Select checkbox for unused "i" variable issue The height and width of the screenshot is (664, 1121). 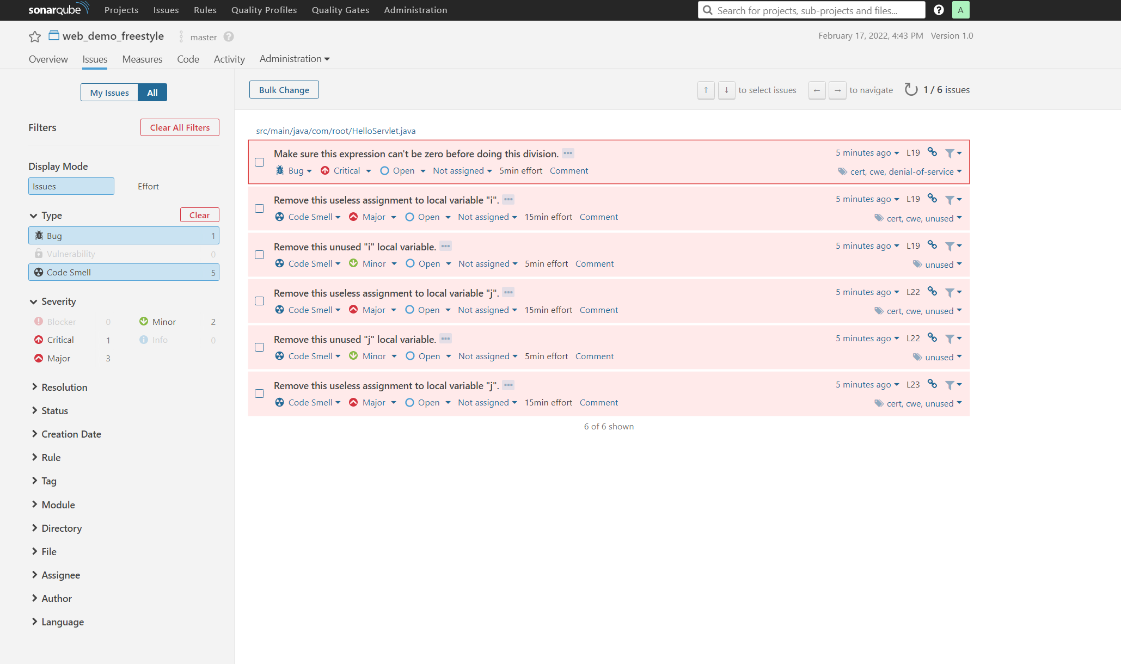coord(260,255)
